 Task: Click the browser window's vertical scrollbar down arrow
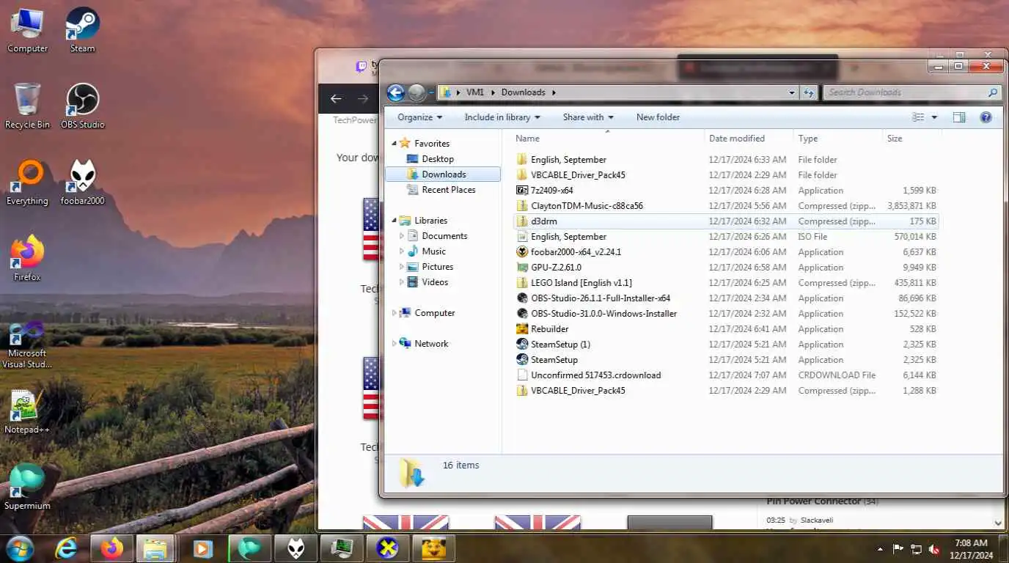tap(997, 523)
